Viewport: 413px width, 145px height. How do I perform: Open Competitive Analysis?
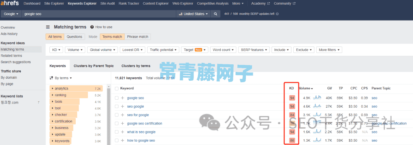click(x=213, y=3)
